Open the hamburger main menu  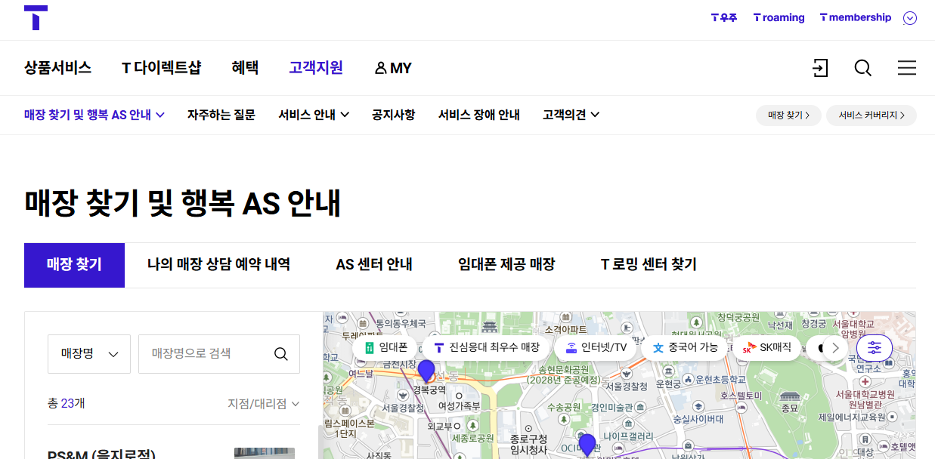click(x=907, y=68)
